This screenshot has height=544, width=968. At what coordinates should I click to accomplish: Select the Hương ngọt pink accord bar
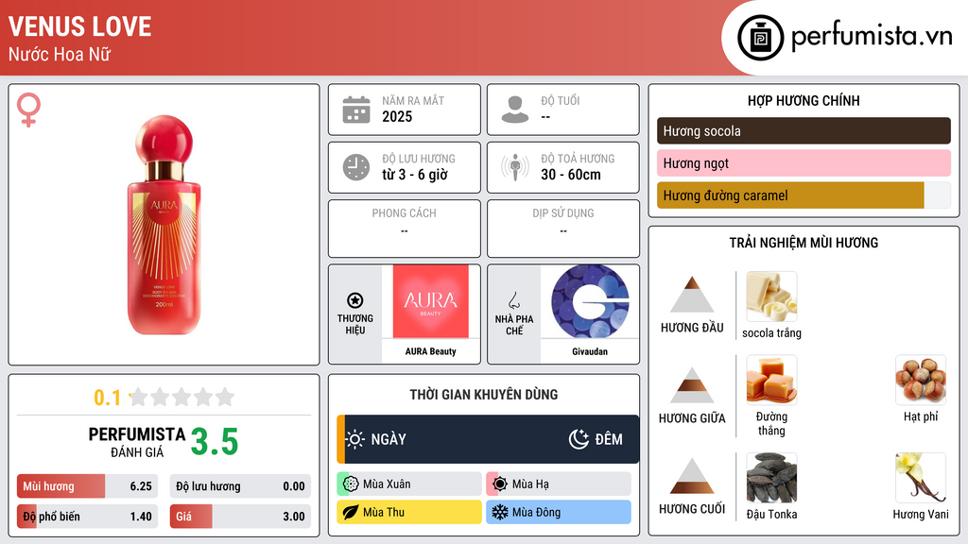(x=804, y=162)
